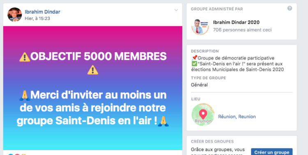Click the gradient post image background
The width and height of the screenshot is (308, 155).
pyautogui.click(x=93, y=88)
